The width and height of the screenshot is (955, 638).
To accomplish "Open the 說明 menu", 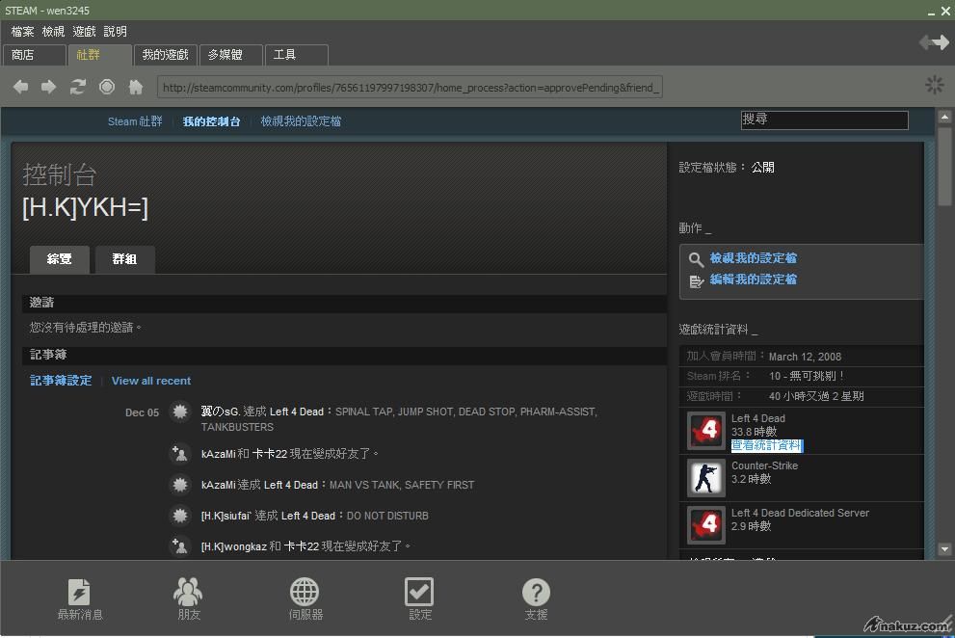I will [115, 32].
